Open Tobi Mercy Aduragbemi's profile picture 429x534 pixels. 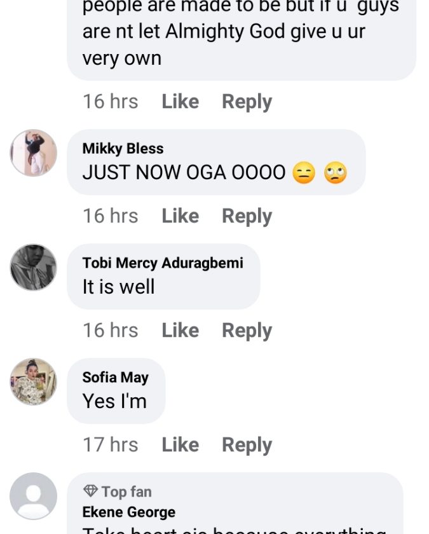pos(34,267)
